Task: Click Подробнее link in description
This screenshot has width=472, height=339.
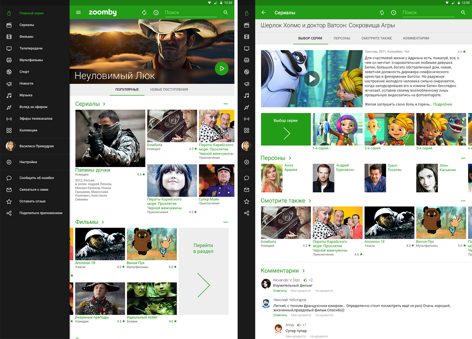Action: click(442, 104)
